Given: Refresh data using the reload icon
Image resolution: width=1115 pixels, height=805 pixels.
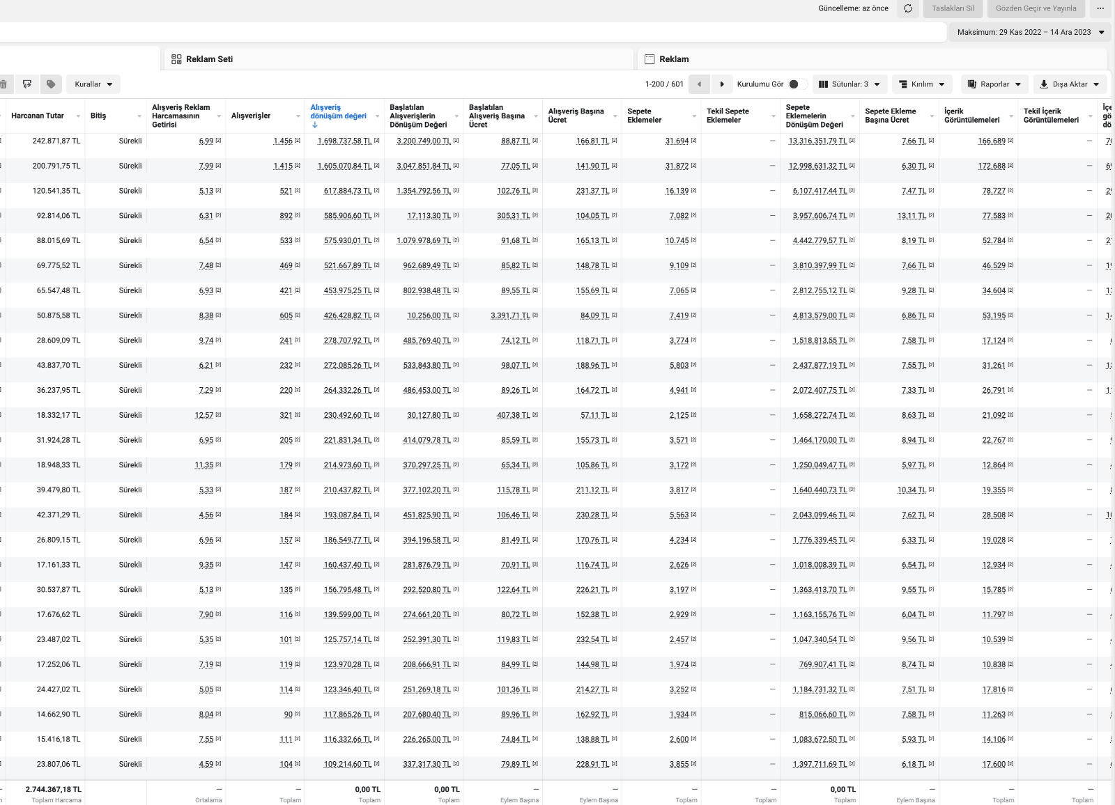Looking at the screenshot, I should 908,8.
